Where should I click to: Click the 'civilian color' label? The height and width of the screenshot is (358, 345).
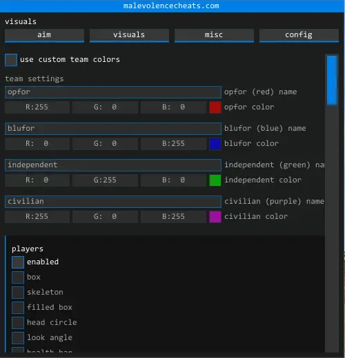256,217
